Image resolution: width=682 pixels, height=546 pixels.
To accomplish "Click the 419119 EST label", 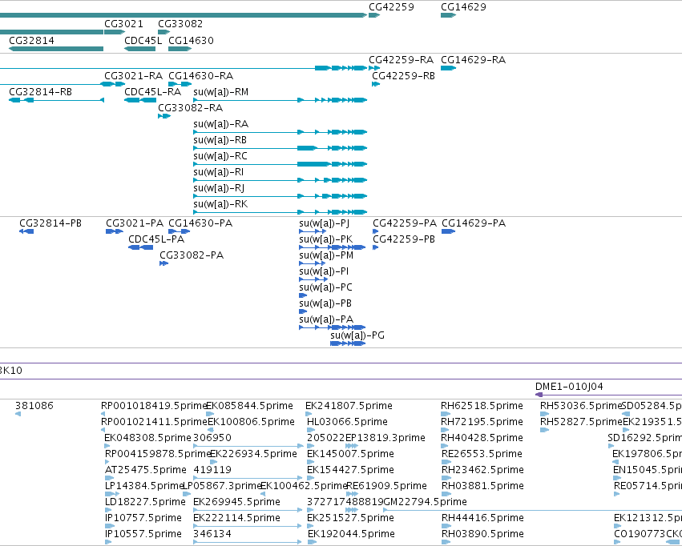I will (x=212, y=470).
